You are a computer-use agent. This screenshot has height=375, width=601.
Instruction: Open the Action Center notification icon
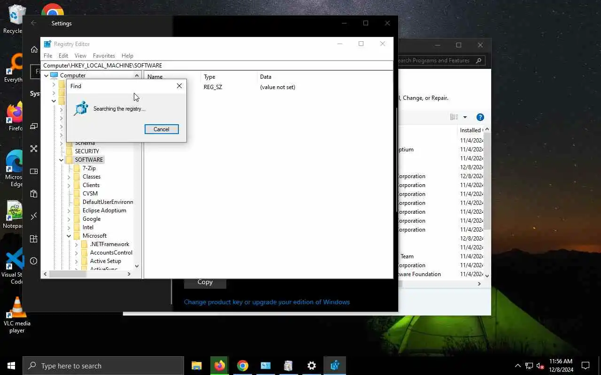[x=586, y=366]
